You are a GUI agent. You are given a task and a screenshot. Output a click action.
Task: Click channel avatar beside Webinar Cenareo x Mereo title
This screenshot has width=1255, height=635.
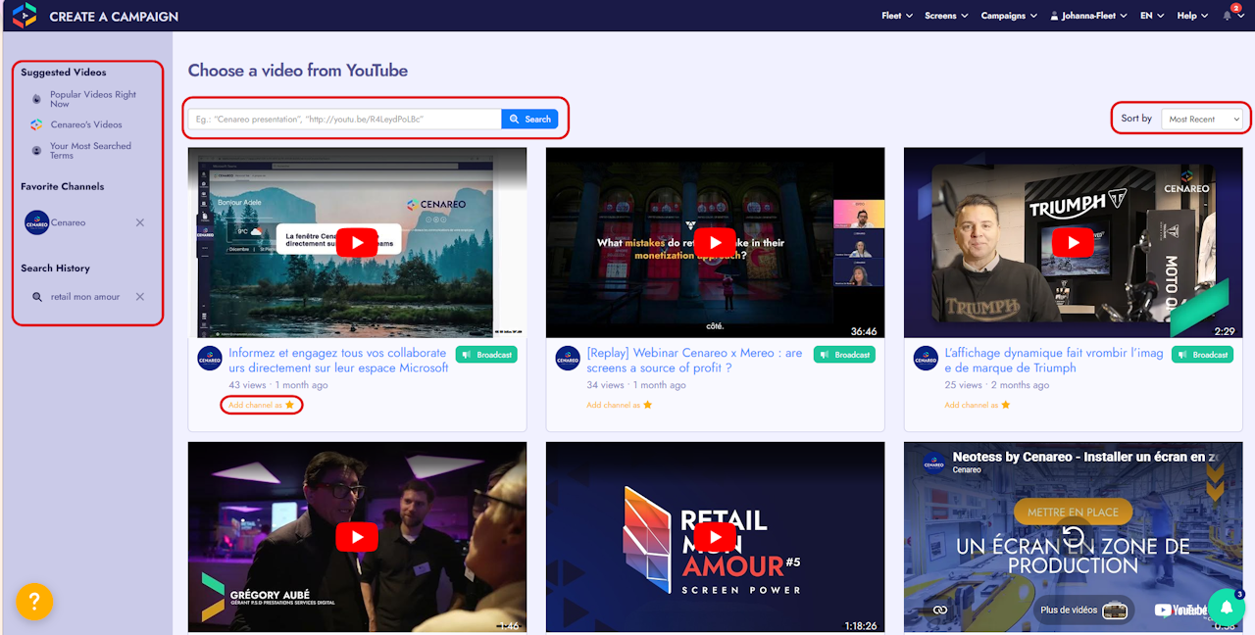(x=568, y=359)
